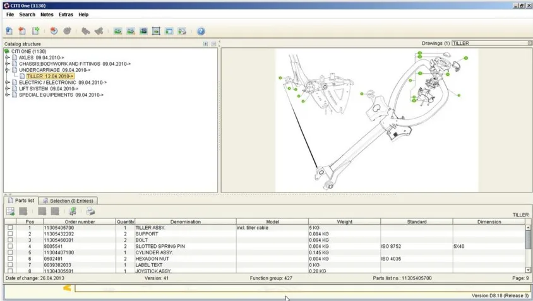The width and height of the screenshot is (533, 301).
Task: Expand the AXLES tree node
Action: pos(7,57)
